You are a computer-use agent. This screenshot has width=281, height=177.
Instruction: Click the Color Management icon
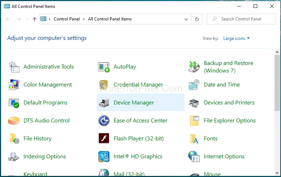(x=14, y=85)
